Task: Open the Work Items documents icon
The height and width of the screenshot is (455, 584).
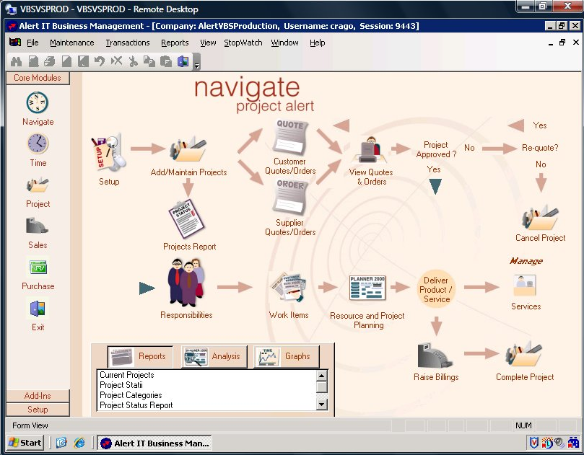Action: [x=289, y=288]
